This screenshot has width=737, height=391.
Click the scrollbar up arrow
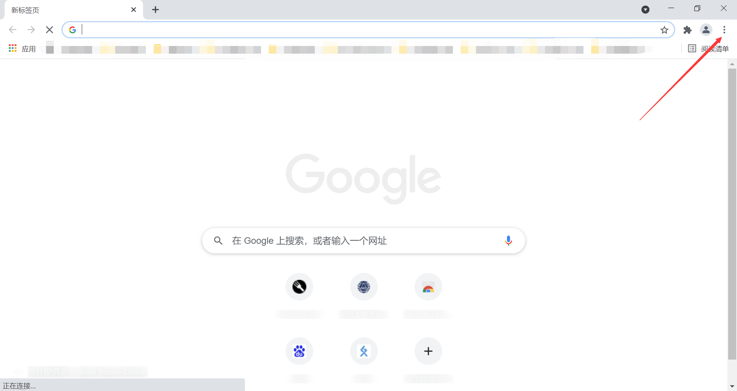click(732, 64)
